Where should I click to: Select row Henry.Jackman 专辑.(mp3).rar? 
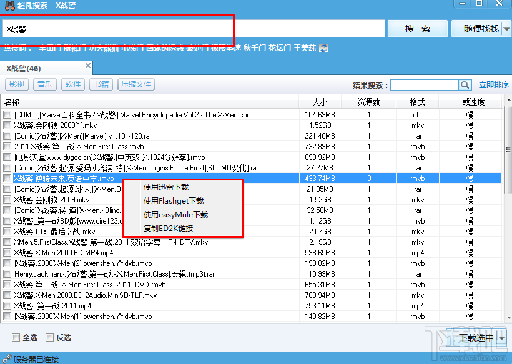(251, 274)
